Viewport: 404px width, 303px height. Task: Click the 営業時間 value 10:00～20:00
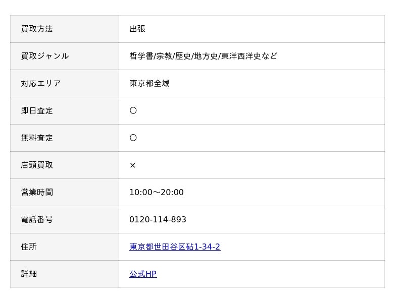coord(157,192)
